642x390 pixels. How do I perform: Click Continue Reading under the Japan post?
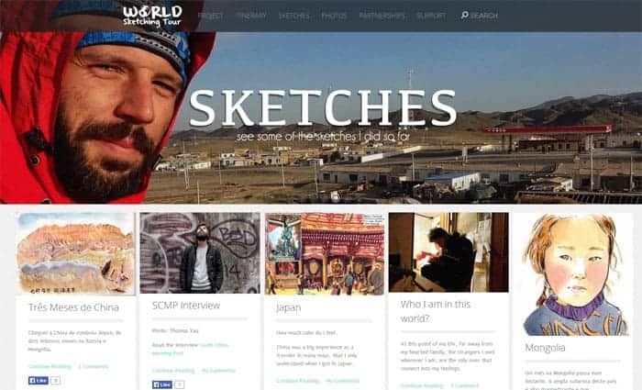[x=298, y=381]
